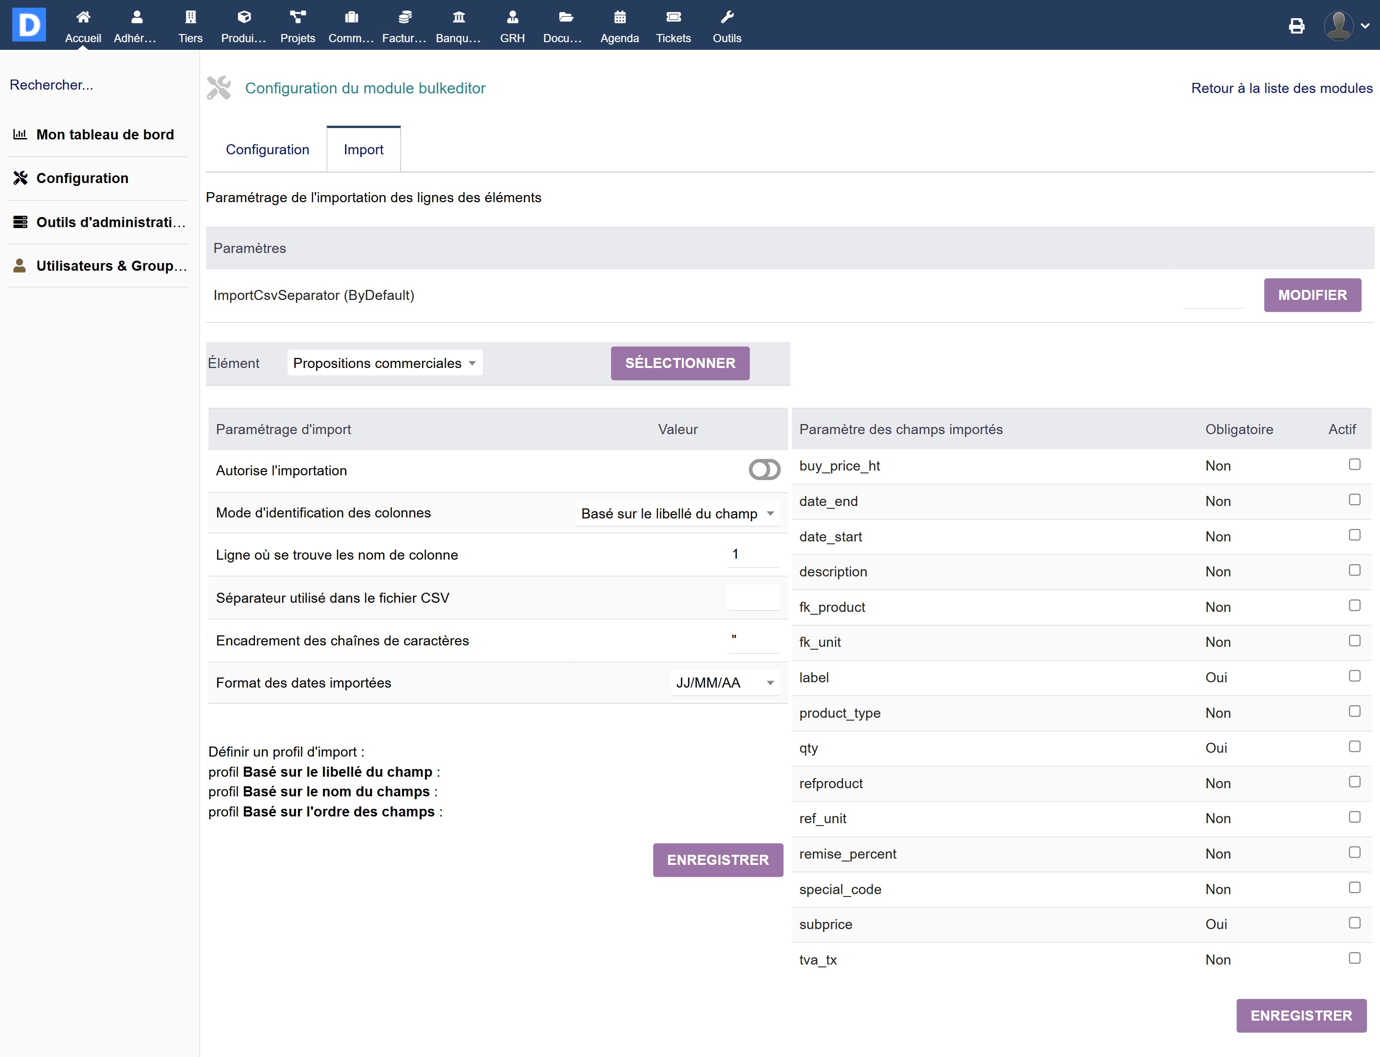This screenshot has height=1057, width=1380.
Task: Click the Agenda calendar icon
Action: pos(619,17)
